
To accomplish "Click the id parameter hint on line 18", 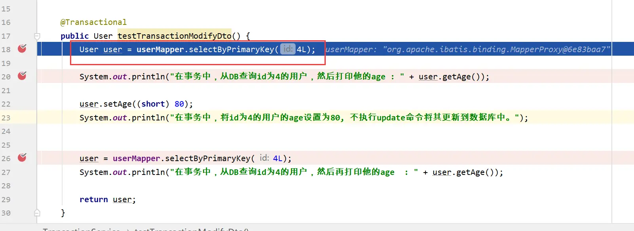I will 288,49.
